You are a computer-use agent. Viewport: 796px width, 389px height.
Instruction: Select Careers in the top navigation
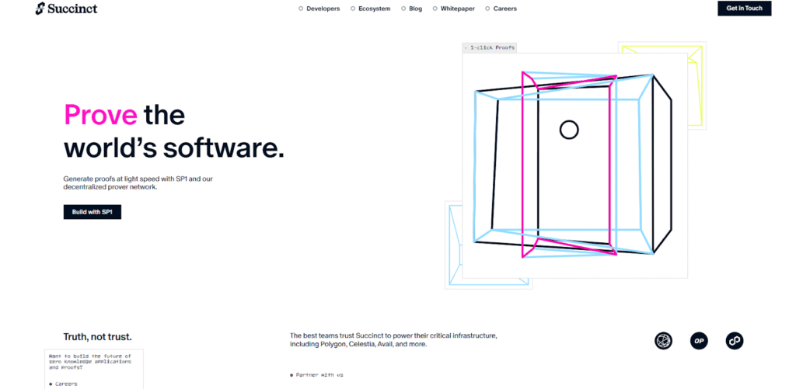coord(504,9)
